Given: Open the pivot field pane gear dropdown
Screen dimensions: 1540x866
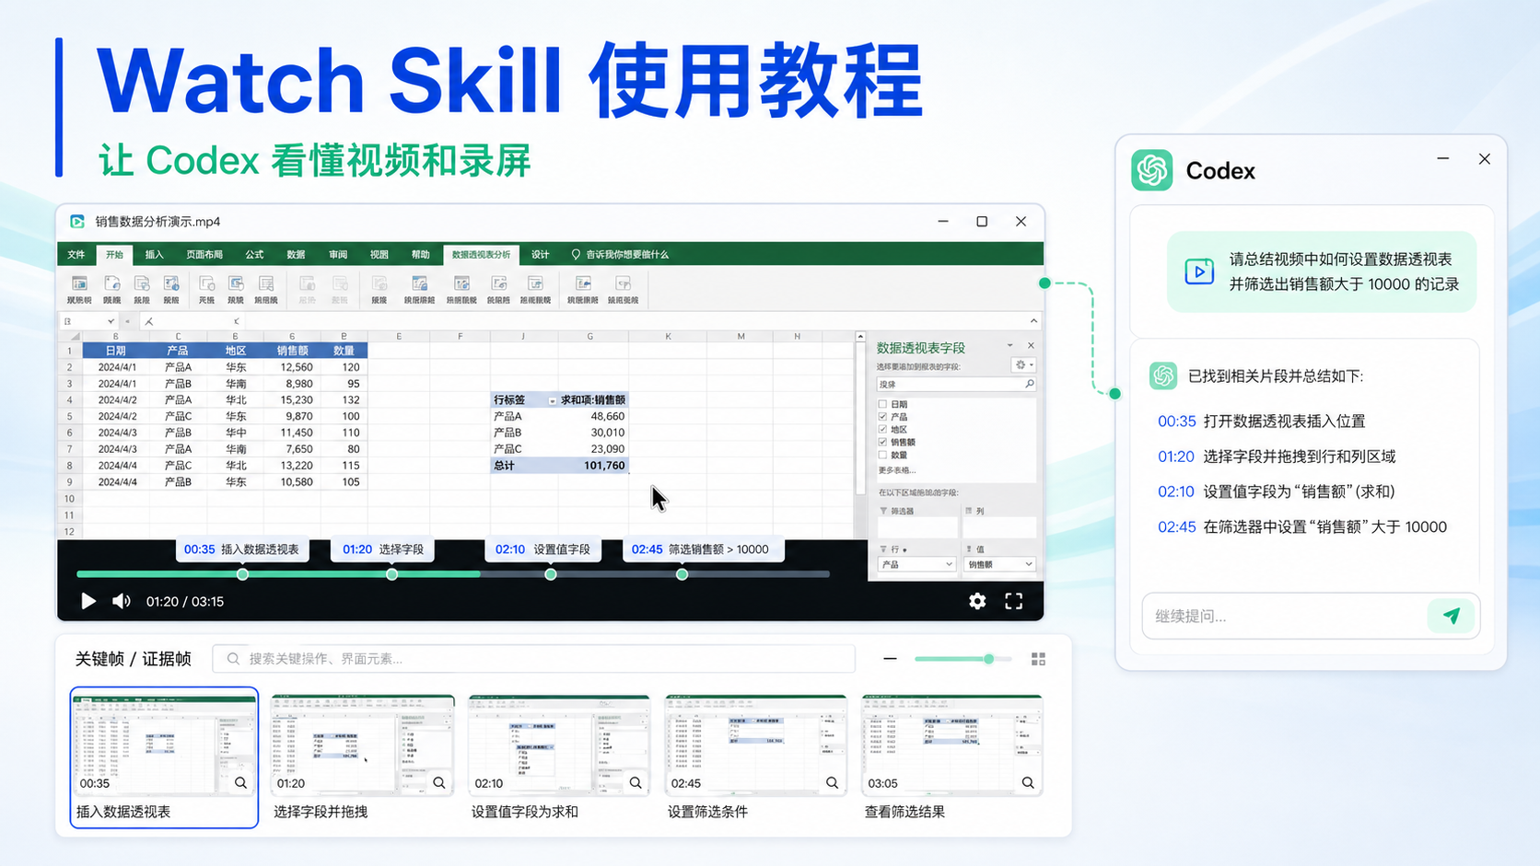Looking at the screenshot, I should [1023, 365].
